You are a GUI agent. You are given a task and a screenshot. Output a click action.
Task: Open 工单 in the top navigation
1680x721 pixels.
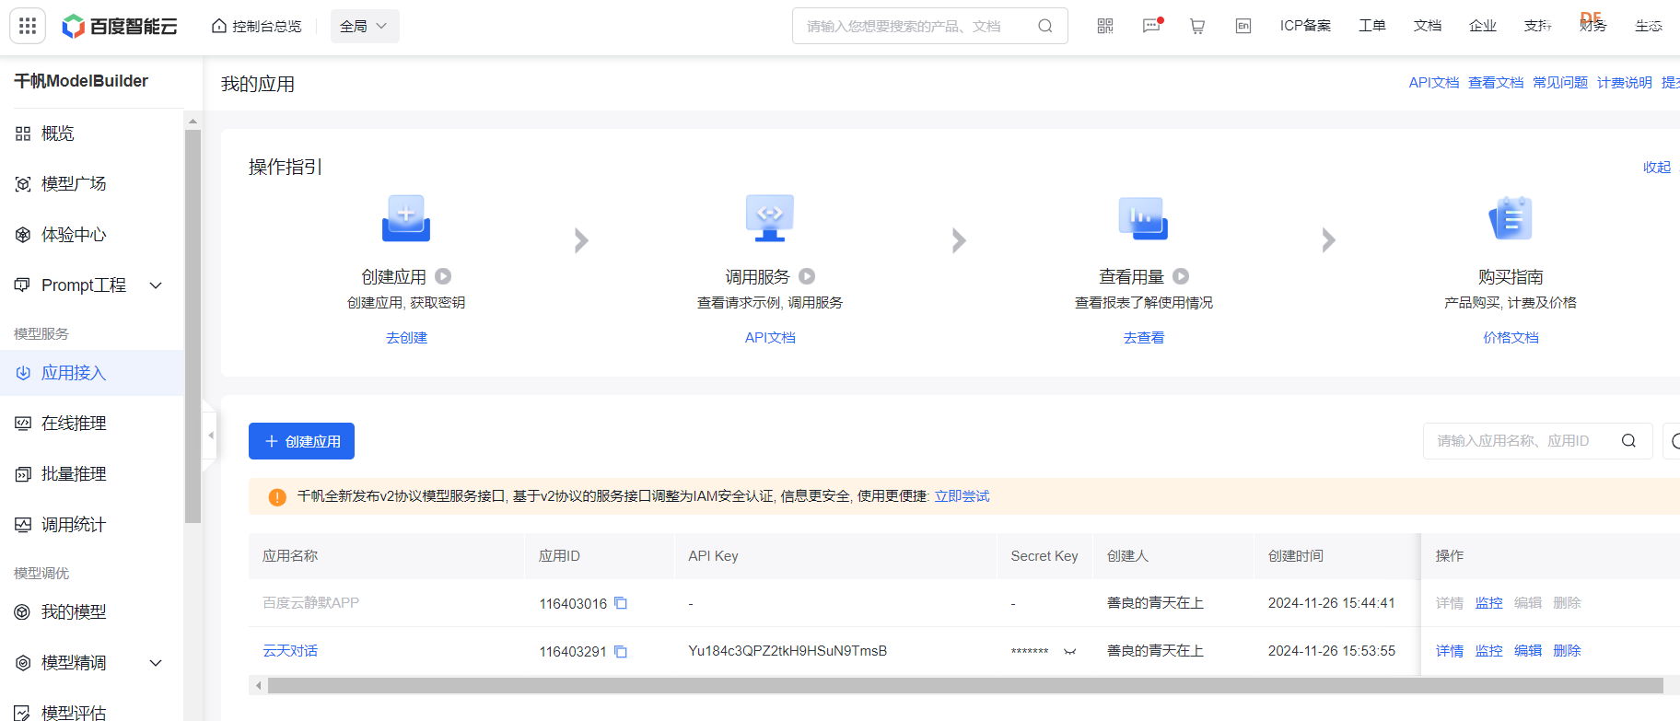pyautogui.click(x=1372, y=26)
